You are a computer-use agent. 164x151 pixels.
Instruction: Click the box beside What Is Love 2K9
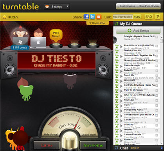(x=157, y=95)
